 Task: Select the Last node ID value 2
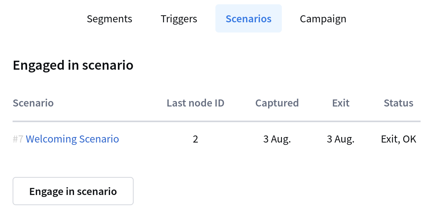point(195,139)
